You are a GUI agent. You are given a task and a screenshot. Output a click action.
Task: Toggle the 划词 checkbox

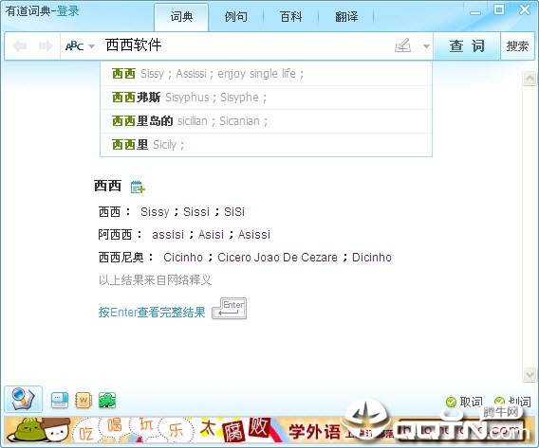(499, 401)
